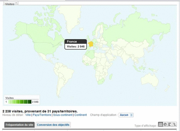This screenshot has height=131, width=180.
Task: Click the Aucun dropdown chevron arrows
Action: 131,115
